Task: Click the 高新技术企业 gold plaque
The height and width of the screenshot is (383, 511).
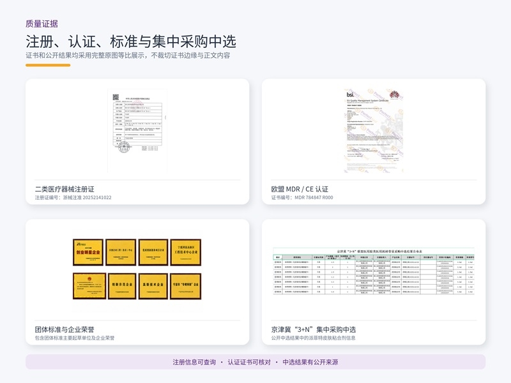Action: pyautogui.click(x=153, y=286)
